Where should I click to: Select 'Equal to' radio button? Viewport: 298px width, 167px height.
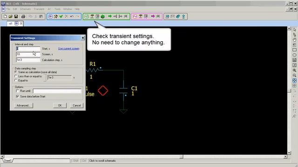[x=16, y=80]
